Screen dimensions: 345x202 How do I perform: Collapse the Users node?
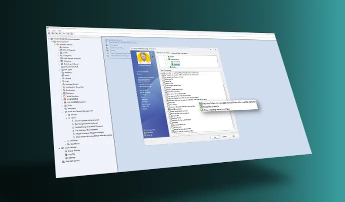click(66, 118)
